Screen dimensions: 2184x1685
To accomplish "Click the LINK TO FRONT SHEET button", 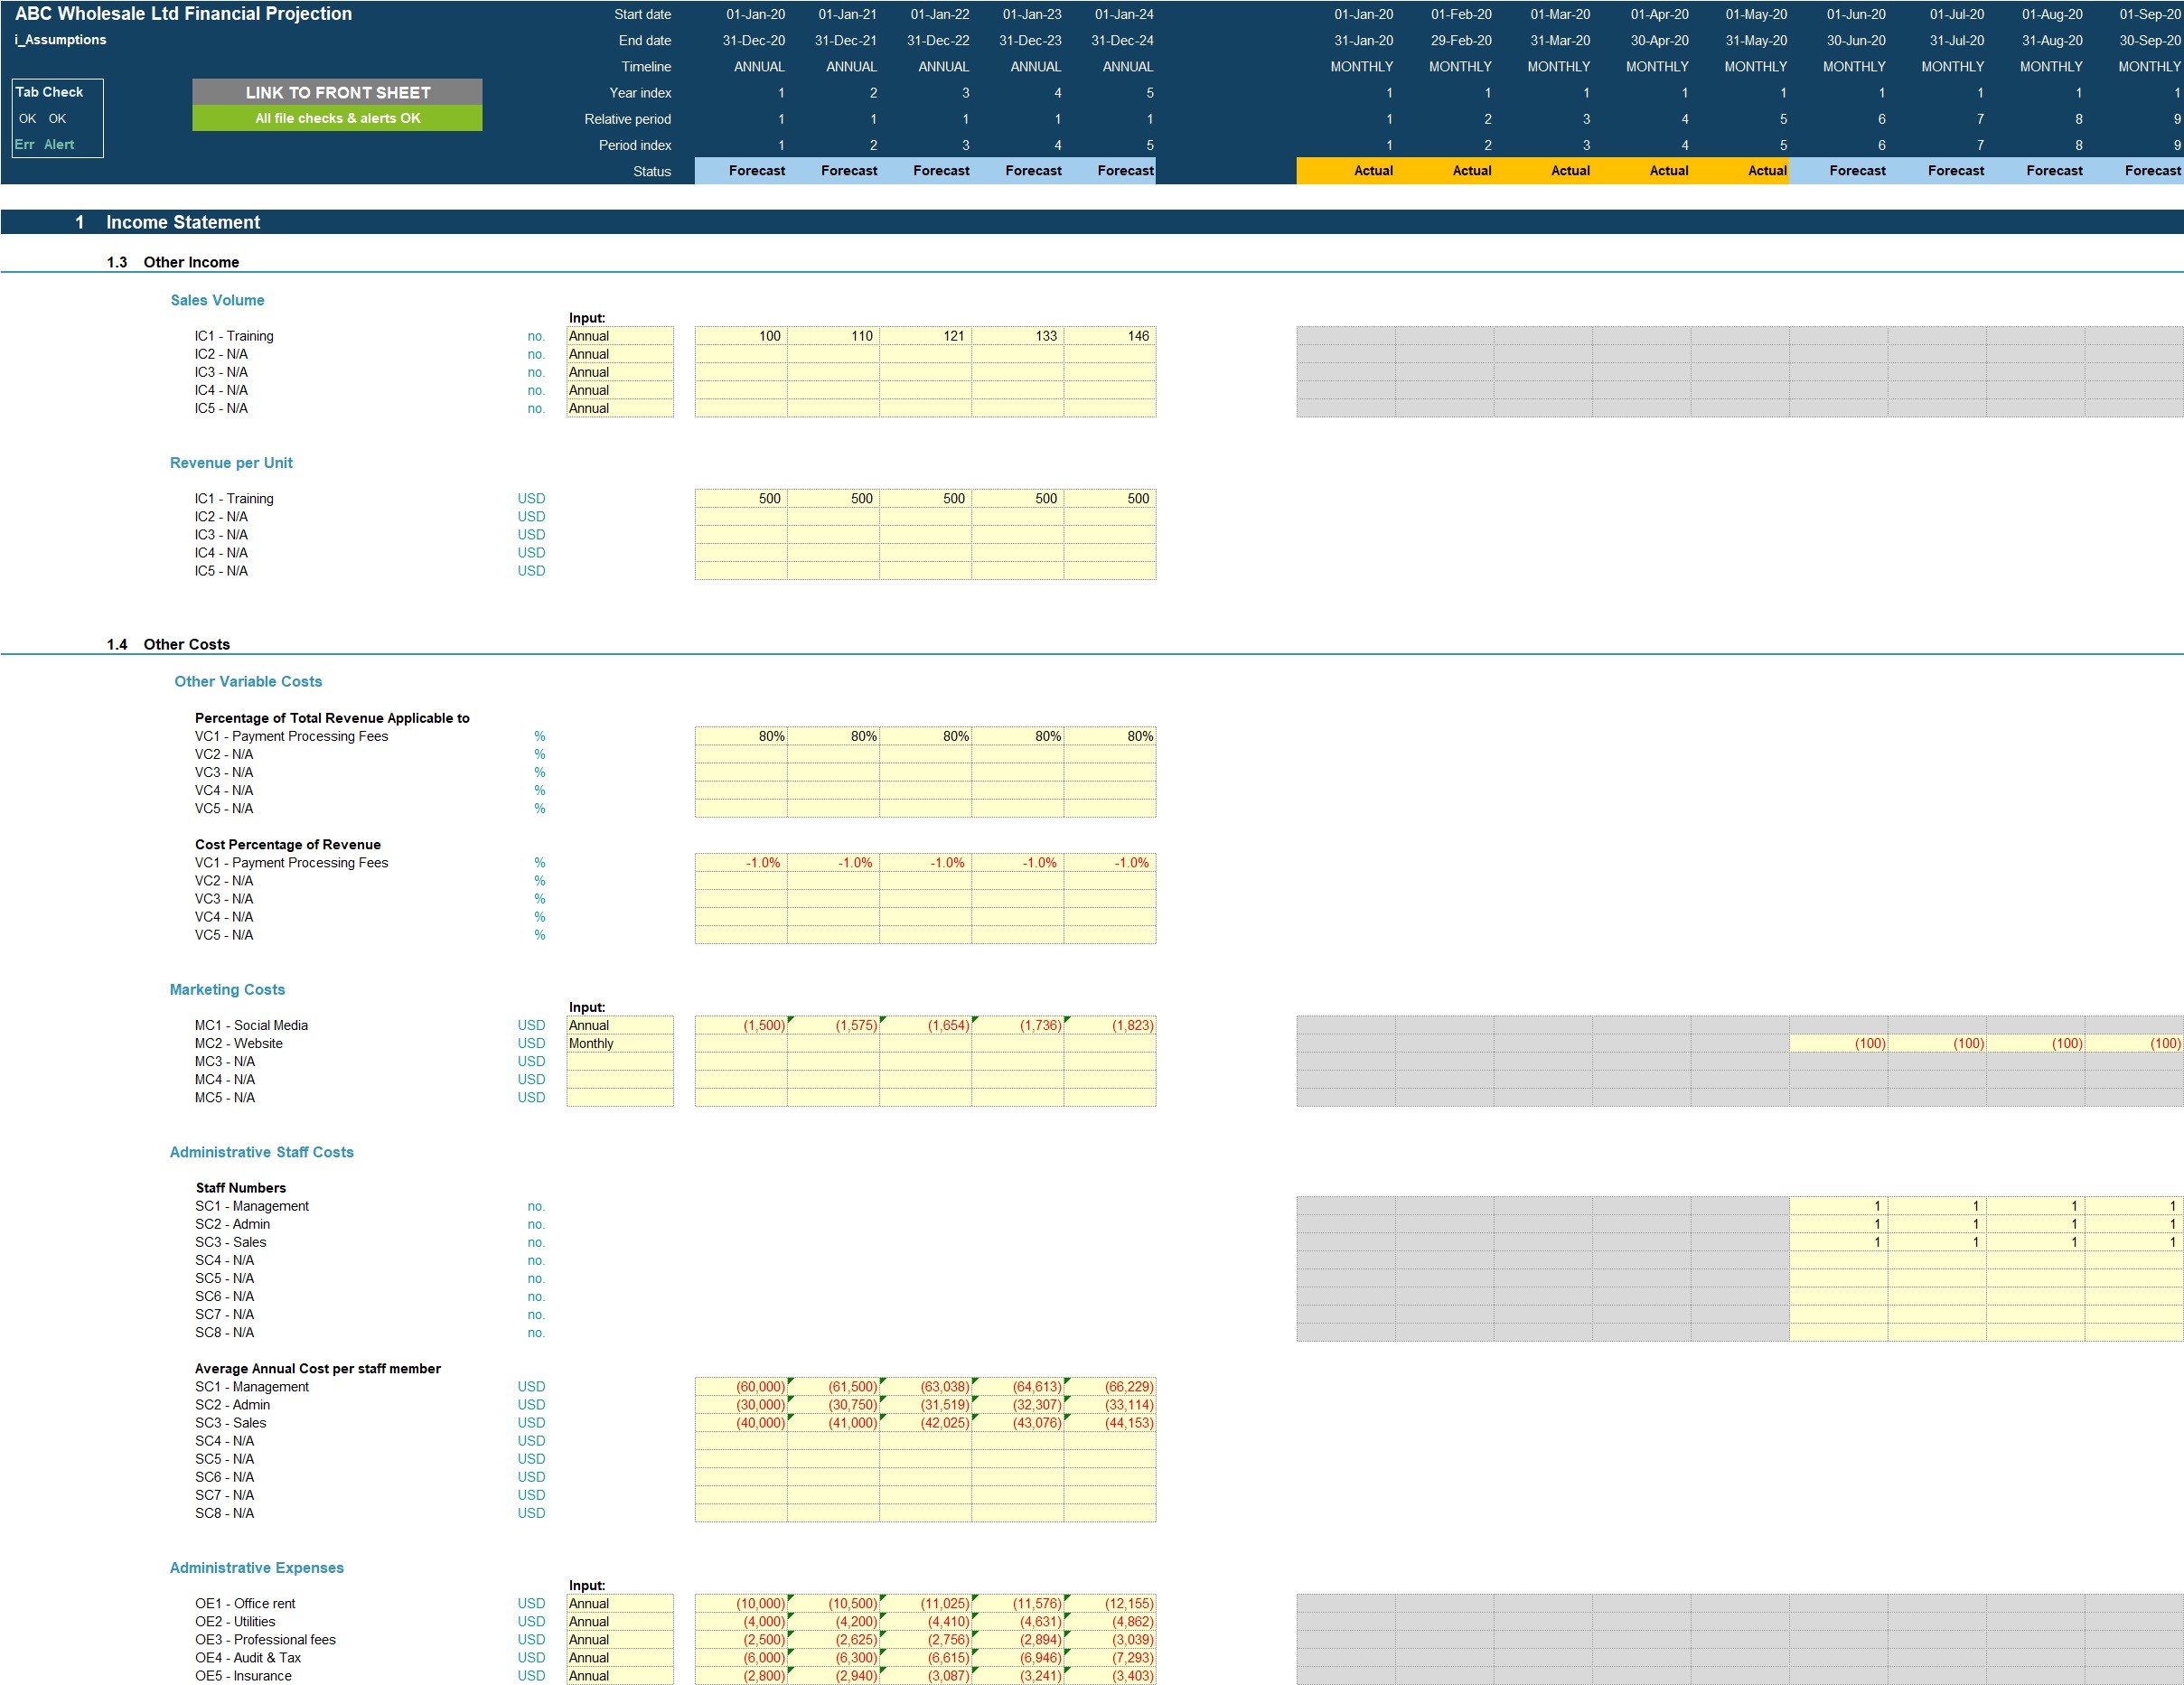I will [x=337, y=92].
